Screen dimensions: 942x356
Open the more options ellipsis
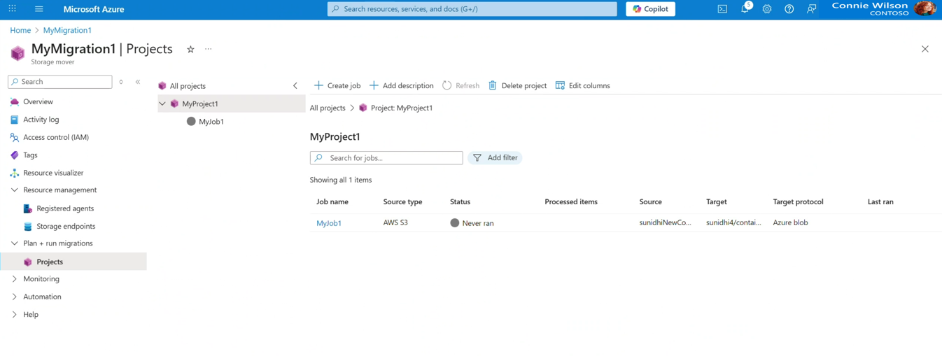pos(208,49)
